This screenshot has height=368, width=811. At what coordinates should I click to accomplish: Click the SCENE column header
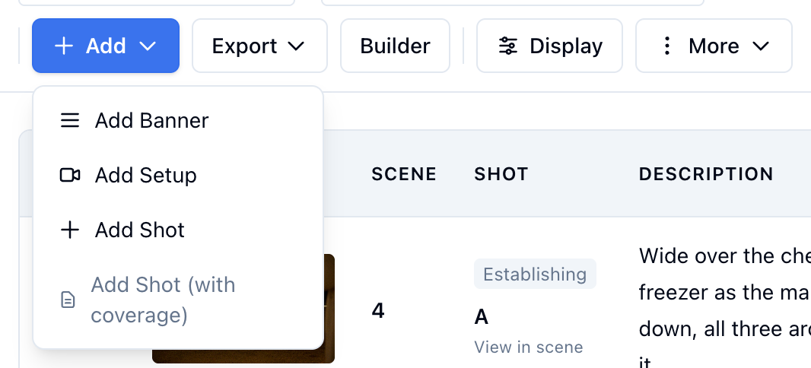click(x=404, y=174)
